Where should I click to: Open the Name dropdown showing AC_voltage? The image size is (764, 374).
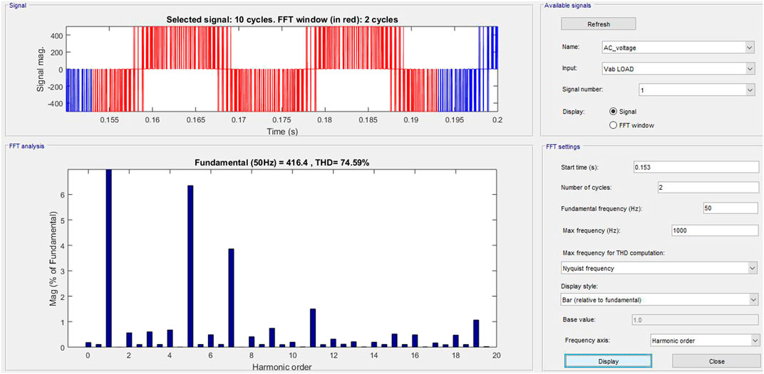point(678,47)
